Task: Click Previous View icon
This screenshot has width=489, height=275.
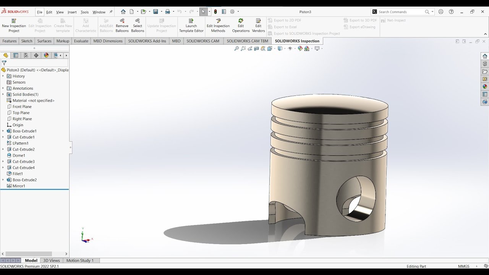Action: tap(250, 49)
